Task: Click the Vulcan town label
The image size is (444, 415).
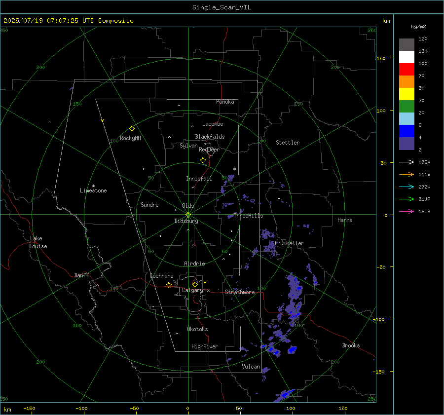Action: point(251,367)
